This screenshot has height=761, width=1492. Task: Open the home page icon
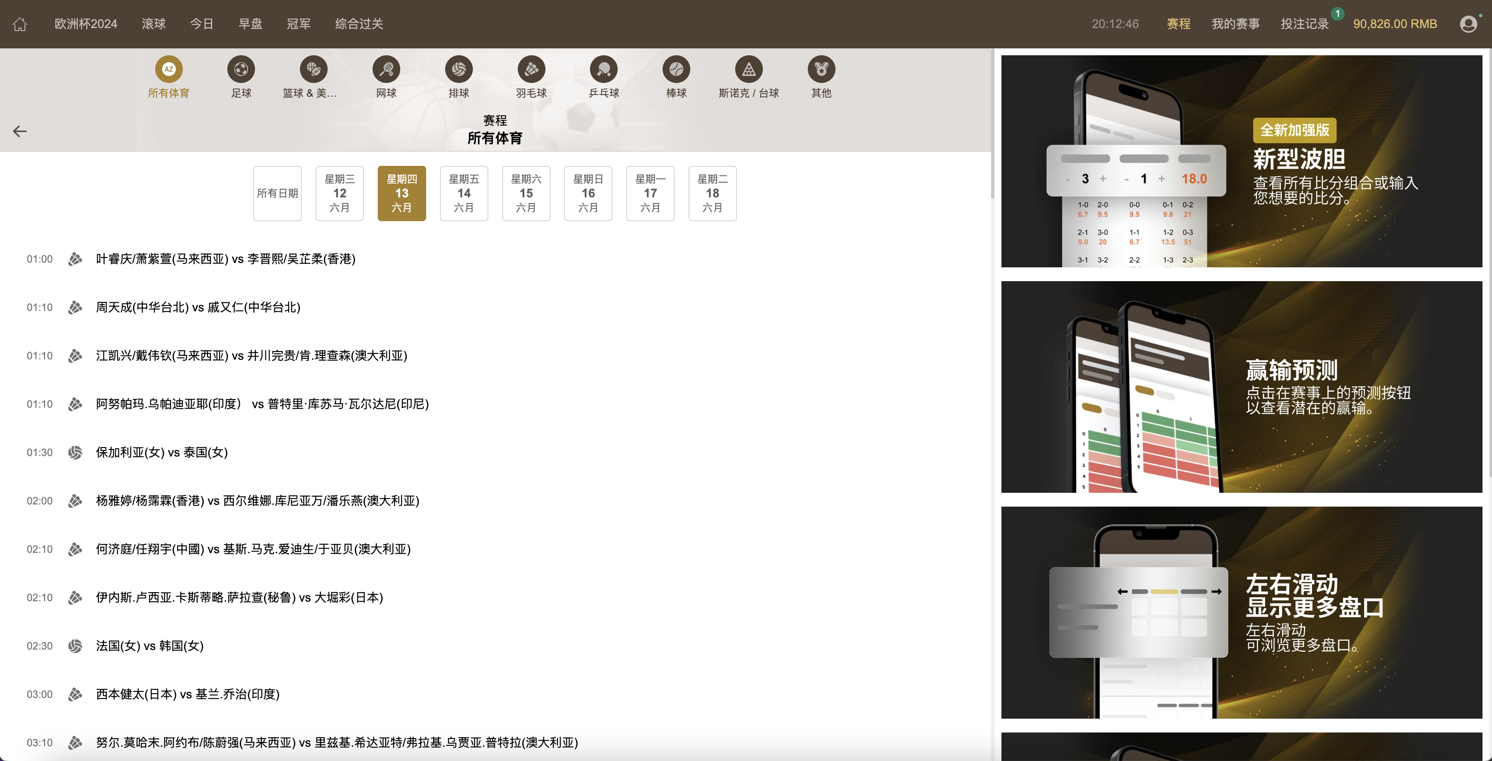(x=20, y=24)
